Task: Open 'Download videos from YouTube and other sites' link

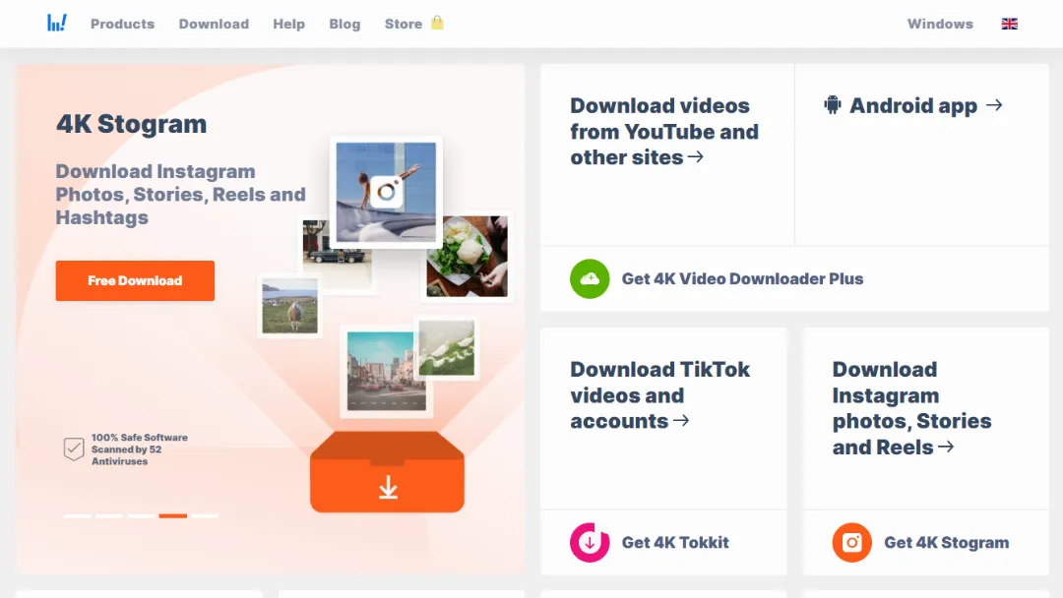Action: (x=664, y=132)
